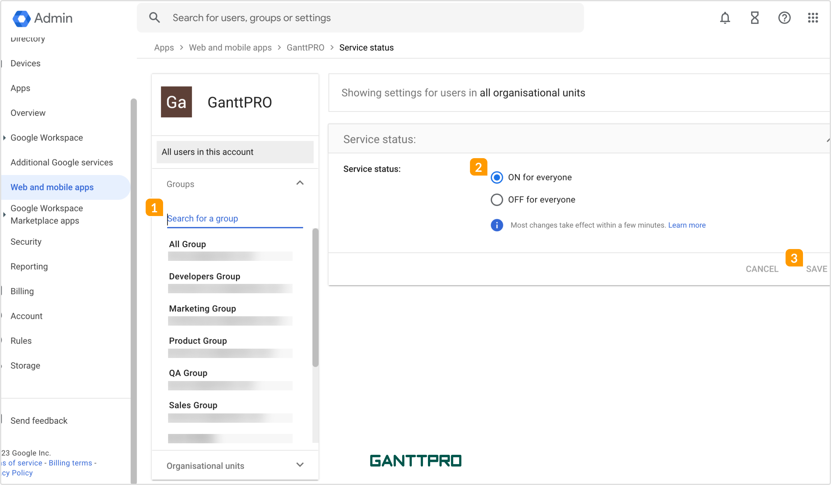Focus the Search for a group field
Viewport: 831px width, 485px height.
[x=235, y=219]
